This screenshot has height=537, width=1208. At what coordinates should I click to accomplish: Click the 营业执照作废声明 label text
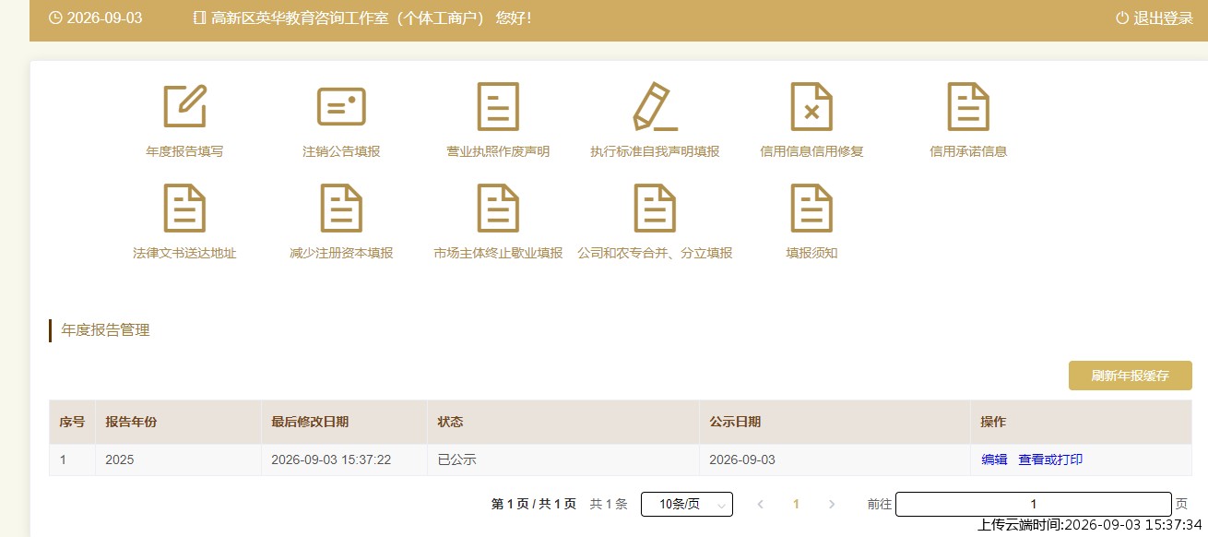pos(498,151)
